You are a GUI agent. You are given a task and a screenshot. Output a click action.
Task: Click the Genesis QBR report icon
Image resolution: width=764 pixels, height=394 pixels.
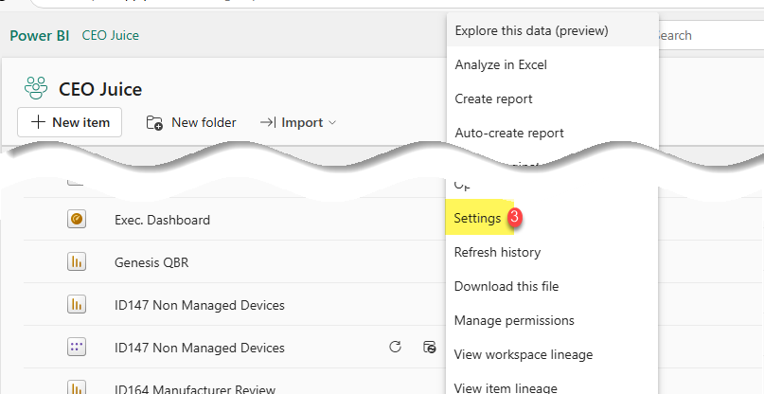coord(77,262)
